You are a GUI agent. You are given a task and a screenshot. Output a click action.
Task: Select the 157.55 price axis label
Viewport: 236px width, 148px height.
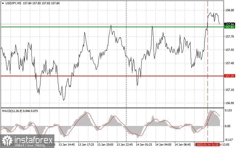[x=230, y=50]
